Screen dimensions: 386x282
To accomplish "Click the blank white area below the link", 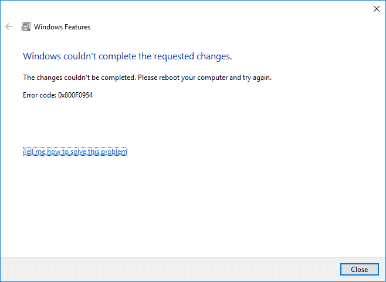I will 194,206.
